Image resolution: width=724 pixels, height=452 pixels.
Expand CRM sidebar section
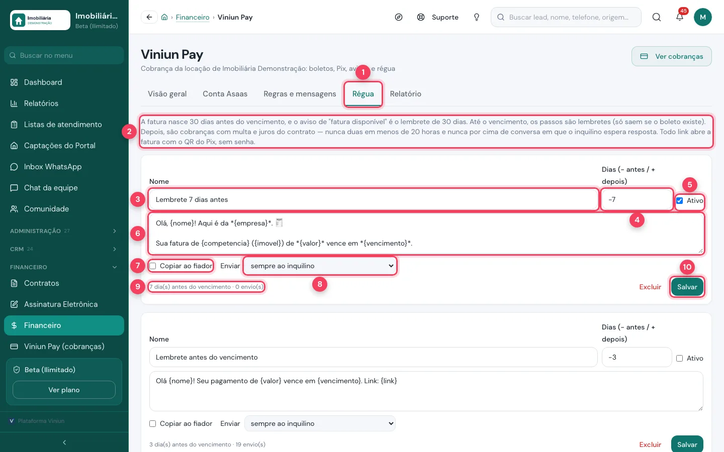[x=64, y=249]
